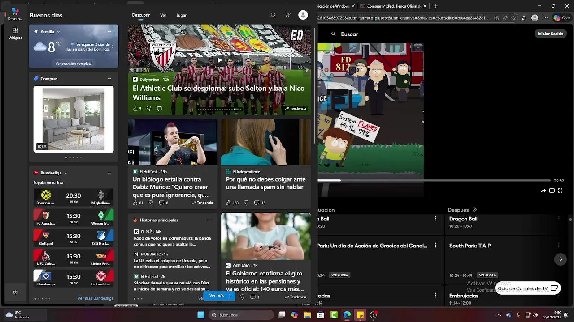The width and height of the screenshot is (574, 322).
Task: Open Descubrir in the left sidebar
Action: pyautogui.click(x=15, y=14)
